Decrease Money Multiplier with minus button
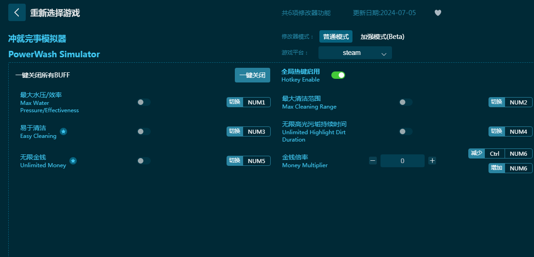The image size is (534, 257). pos(373,161)
